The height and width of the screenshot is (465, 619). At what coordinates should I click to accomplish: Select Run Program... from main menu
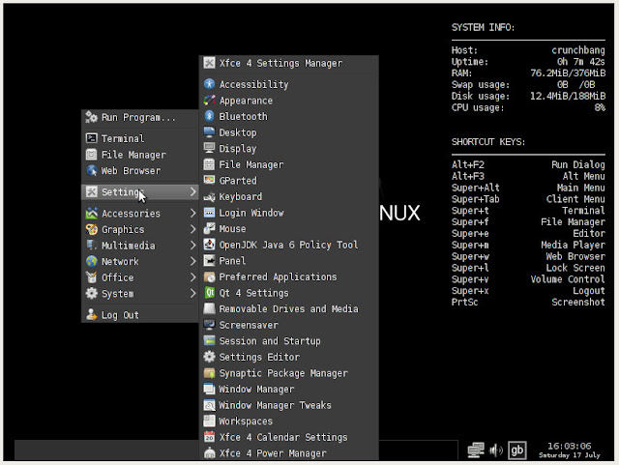pos(139,117)
